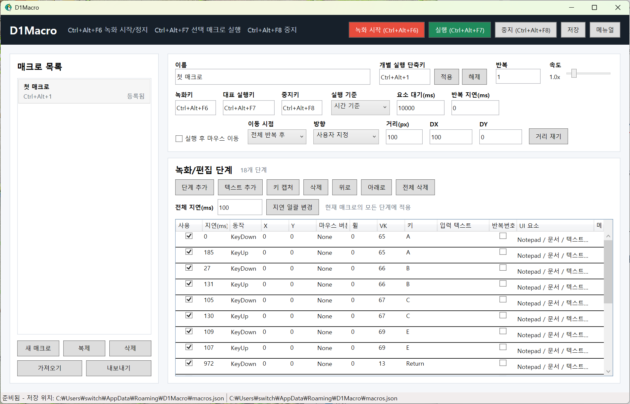Click the 거리 재기 measure button
Viewport: 630px width, 404px height.
548,136
